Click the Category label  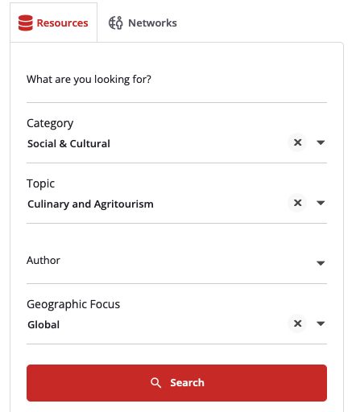coord(50,124)
